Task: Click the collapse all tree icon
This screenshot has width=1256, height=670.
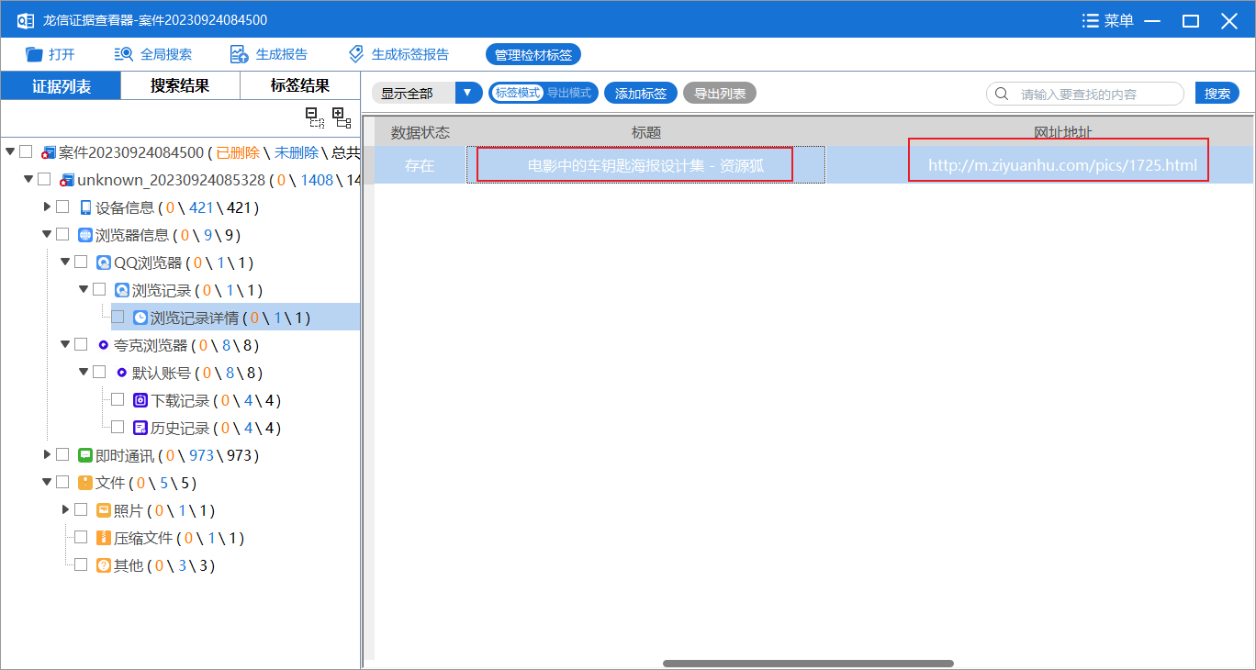Action: (315, 117)
